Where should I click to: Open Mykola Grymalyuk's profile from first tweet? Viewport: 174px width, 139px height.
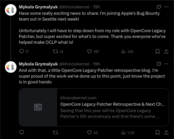tap(38, 6)
